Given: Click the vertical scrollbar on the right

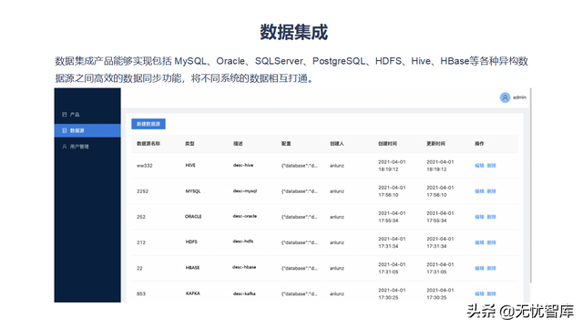Looking at the screenshot, I should [531, 186].
